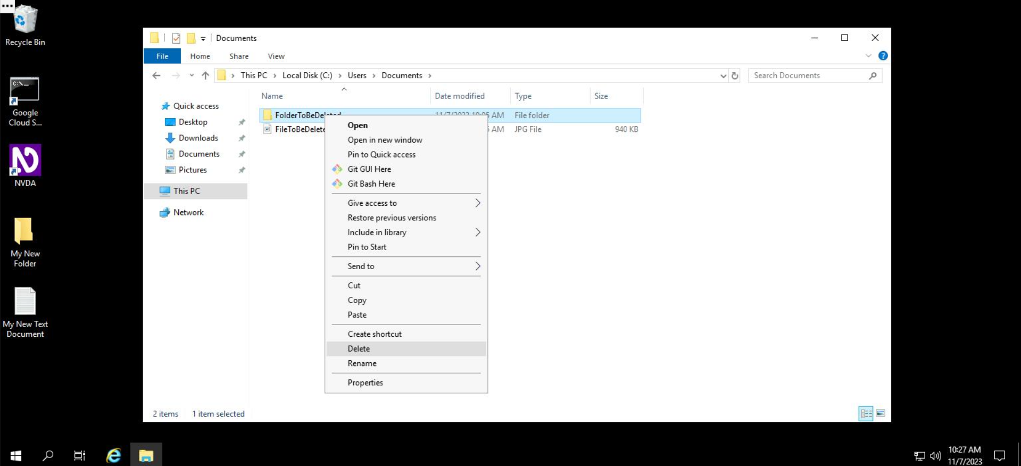Choose Properties from context menu
This screenshot has height=466, width=1021.
(x=406, y=382)
